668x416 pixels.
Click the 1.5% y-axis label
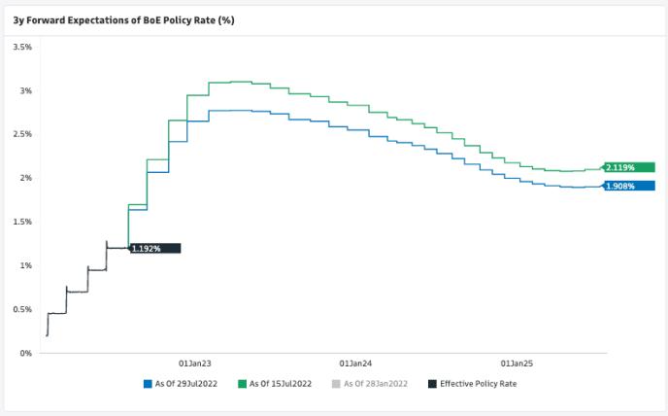click(22, 222)
